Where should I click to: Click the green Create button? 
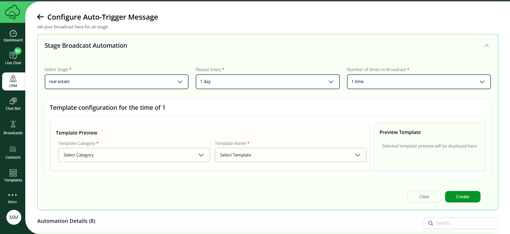pos(462,197)
